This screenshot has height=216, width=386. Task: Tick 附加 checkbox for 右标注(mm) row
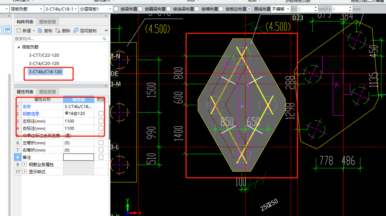(x=101, y=128)
